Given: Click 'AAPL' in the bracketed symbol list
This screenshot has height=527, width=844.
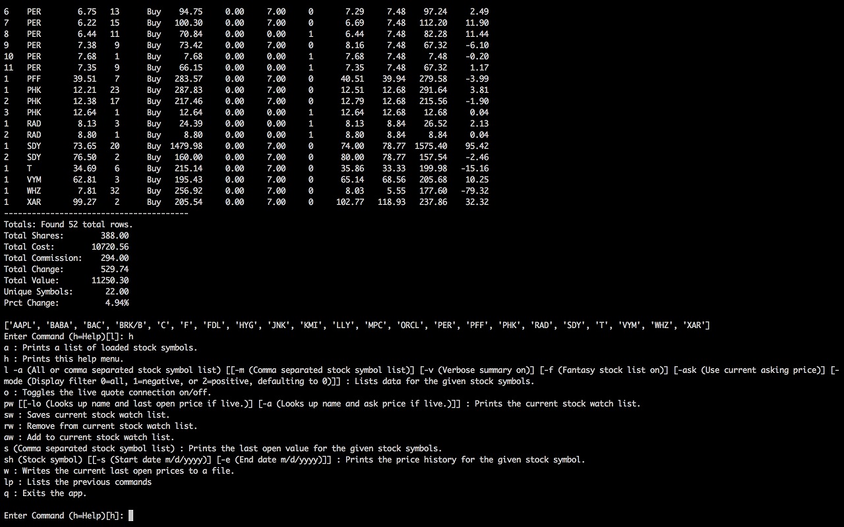Looking at the screenshot, I should (x=22, y=325).
